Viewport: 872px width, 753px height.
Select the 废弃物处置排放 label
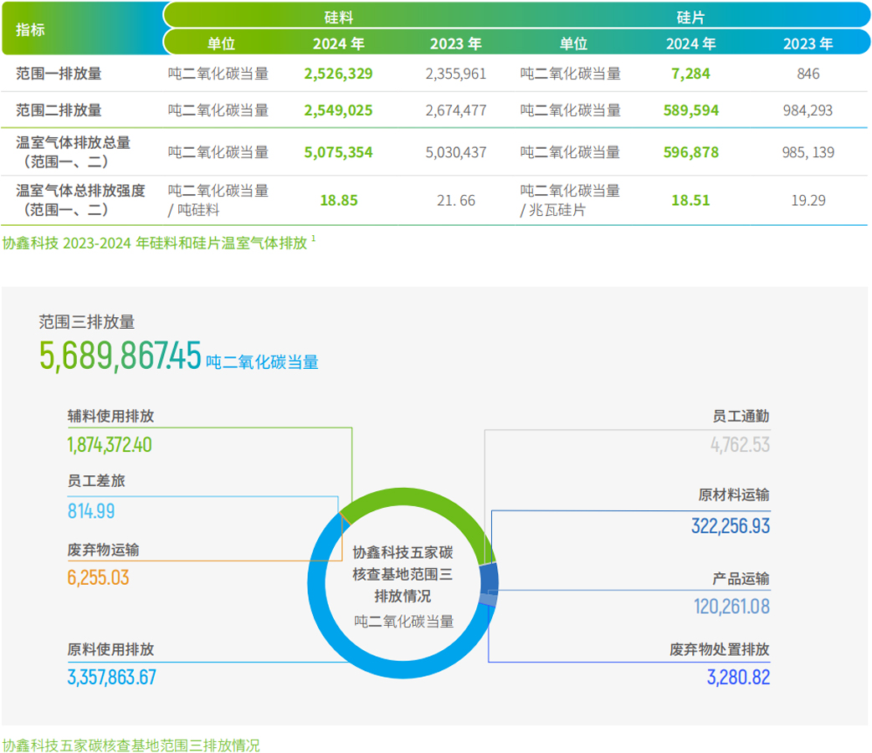point(720,649)
